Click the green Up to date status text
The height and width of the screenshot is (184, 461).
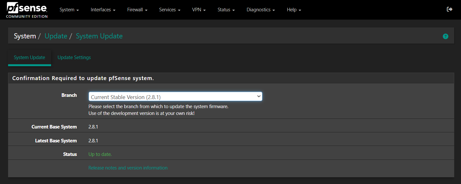100,154
